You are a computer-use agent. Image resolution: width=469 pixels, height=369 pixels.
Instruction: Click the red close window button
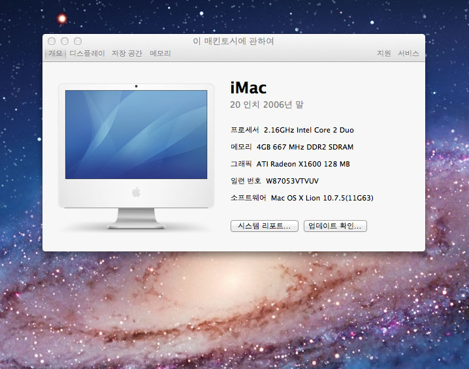click(x=52, y=41)
